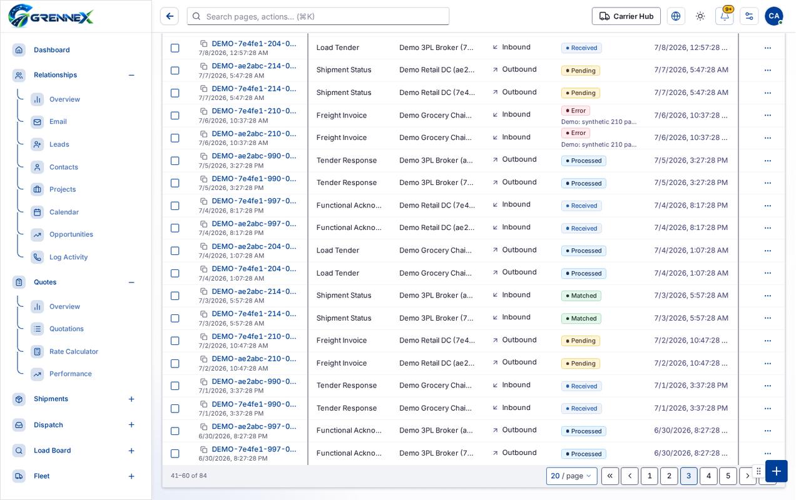Copy ID of DEMO-7e4fe1-204 Received row
801x500 pixels.
[x=203, y=44]
